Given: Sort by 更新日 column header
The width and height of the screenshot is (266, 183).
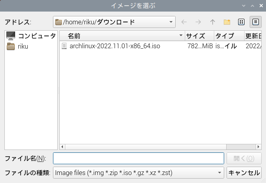Looking at the screenshot, I should click(253, 36).
